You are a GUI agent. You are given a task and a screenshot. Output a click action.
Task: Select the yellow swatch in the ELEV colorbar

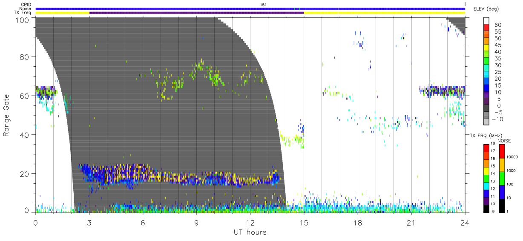(487, 48)
